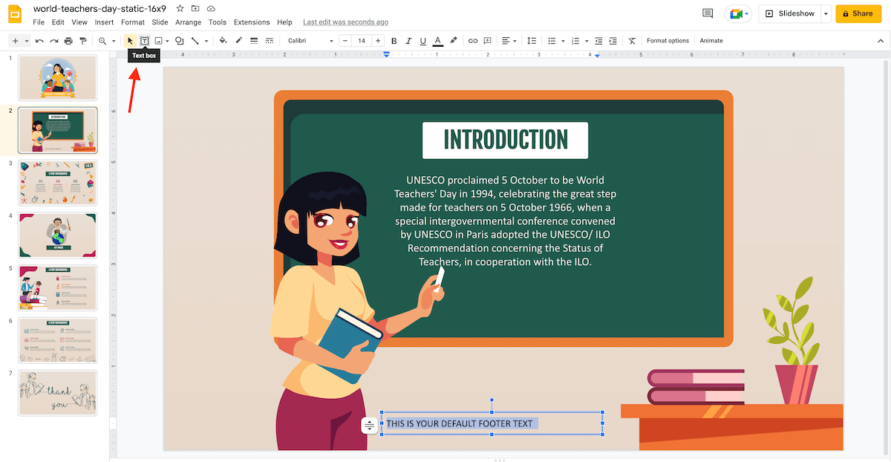Click the font size field showing 14
Image resolution: width=891 pixels, height=462 pixels.
coord(362,41)
